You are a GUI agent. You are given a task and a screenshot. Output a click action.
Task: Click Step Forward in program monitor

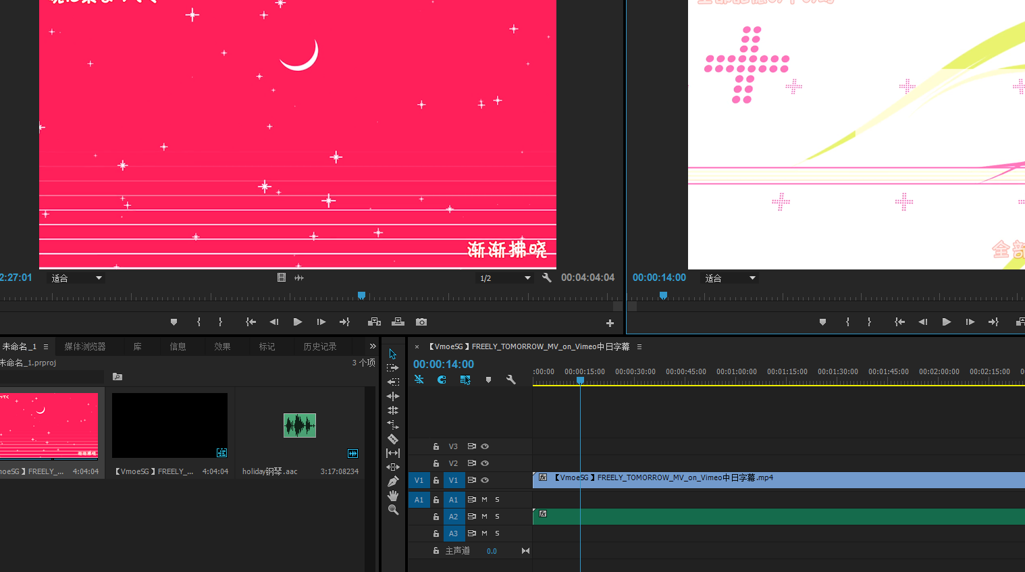970,322
